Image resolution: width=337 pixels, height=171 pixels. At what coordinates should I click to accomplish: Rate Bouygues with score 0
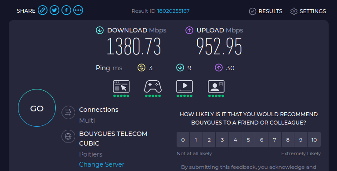183,140
